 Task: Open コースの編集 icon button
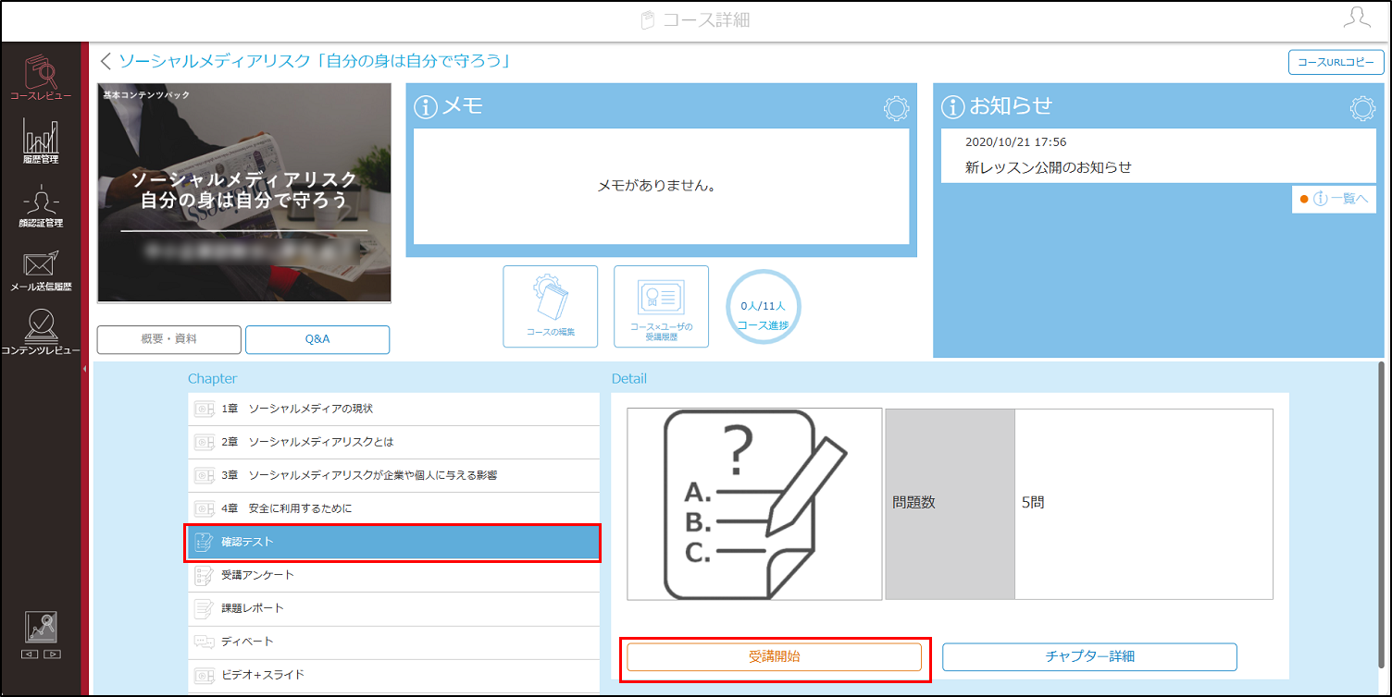click(x=551, y=306)
